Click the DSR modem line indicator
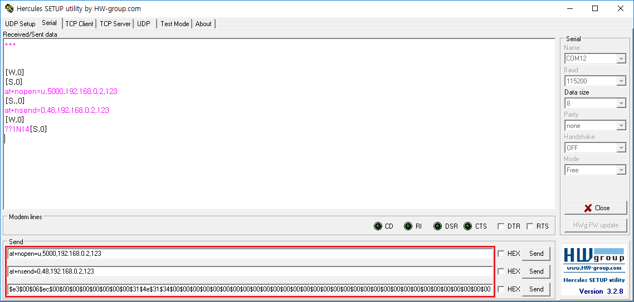This screenshot has width=634, height=302. [x=437, y=226]
